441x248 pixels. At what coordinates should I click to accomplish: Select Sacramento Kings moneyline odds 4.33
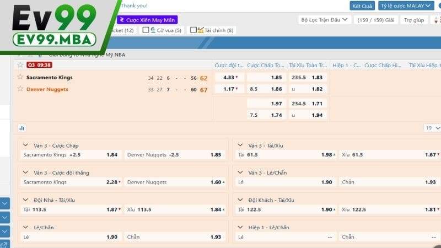tap(229, 78)
